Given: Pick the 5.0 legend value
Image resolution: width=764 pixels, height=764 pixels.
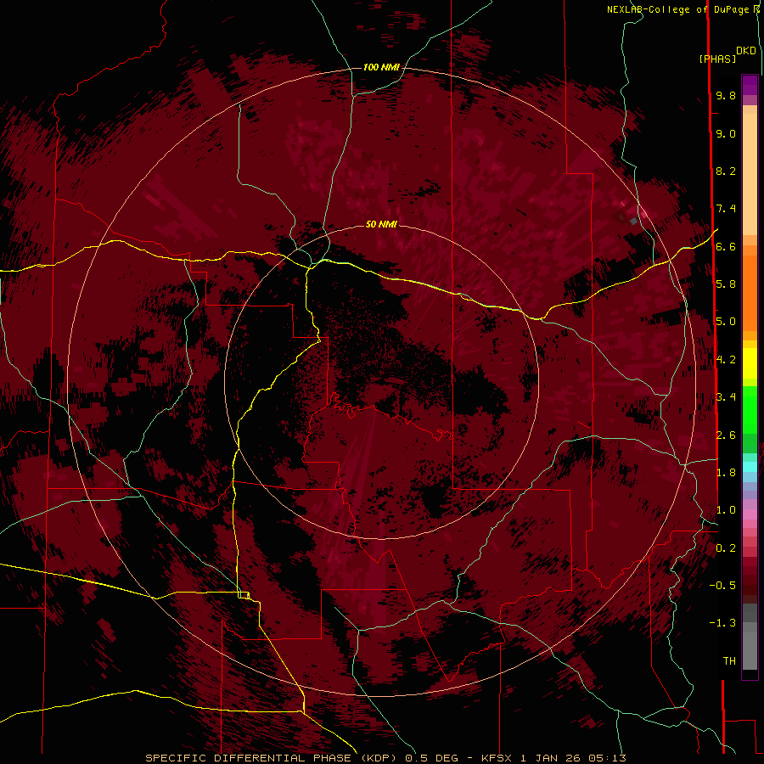Looking at the screenshot, I should (x=726, y=322).
